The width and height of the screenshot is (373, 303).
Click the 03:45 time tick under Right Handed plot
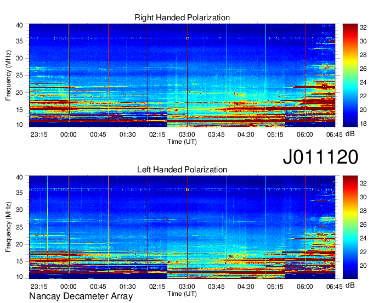[216, 134]
